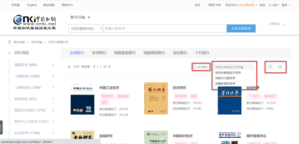Open the 中国工业经济 journal title
Screen dimensions: 299x144
tap(109, 88)
